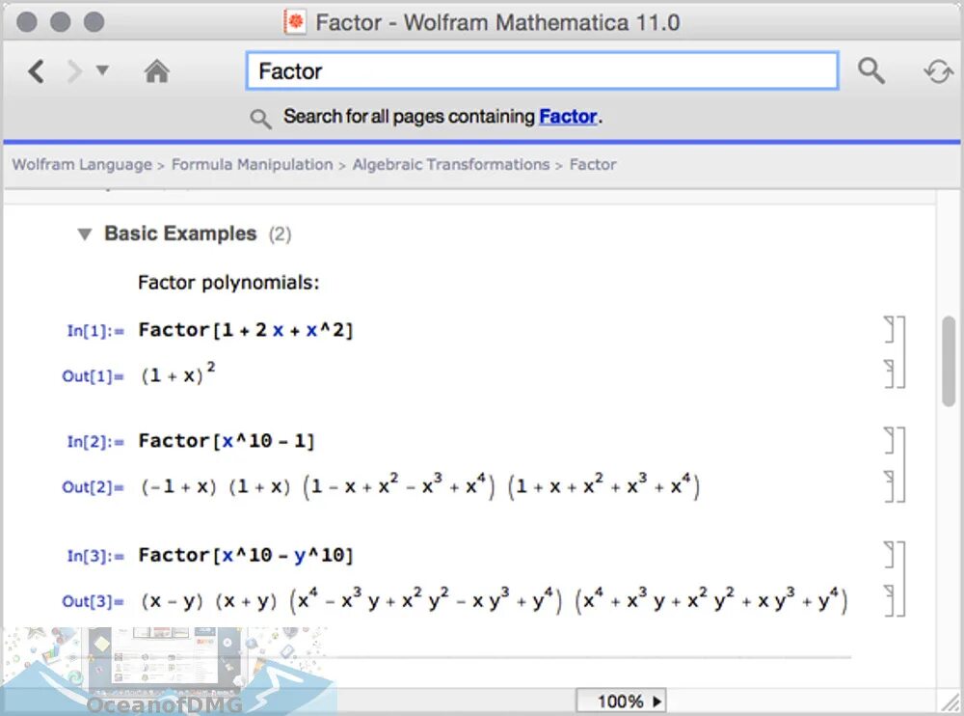Screen dimensions: 964x716
Task: Go to Formula Manipulation breadcrumb
Action: pyautogui.click(x=252, y=165)
